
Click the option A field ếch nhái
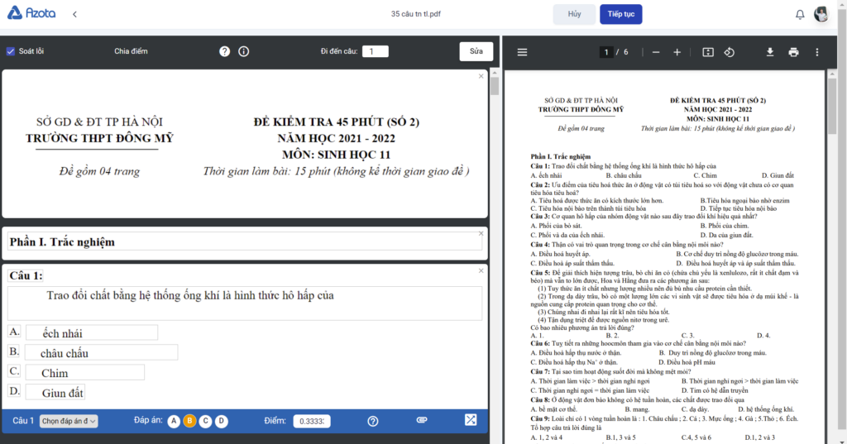(x=92, y=332)
